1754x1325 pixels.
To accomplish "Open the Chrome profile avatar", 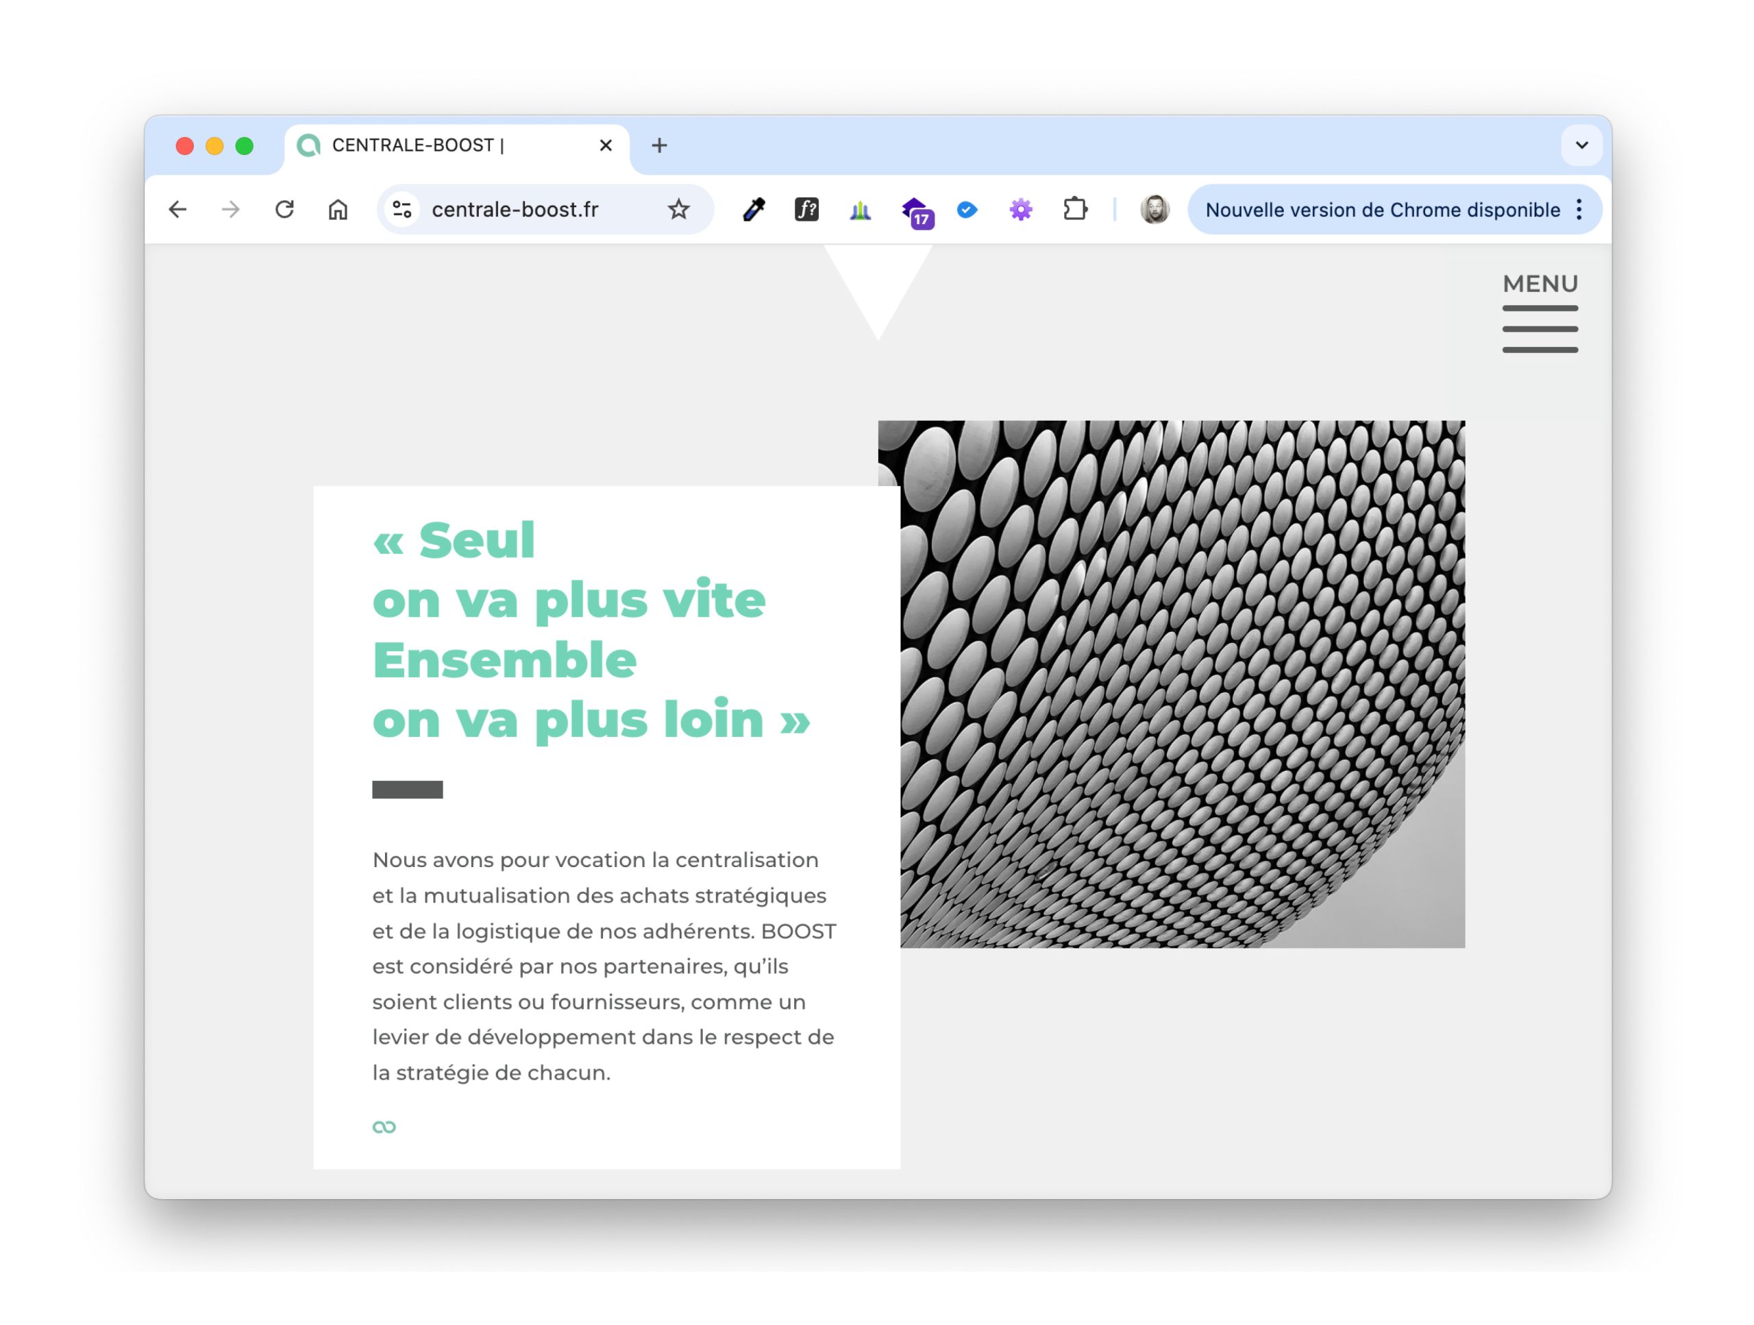I will pos(1154,210).
